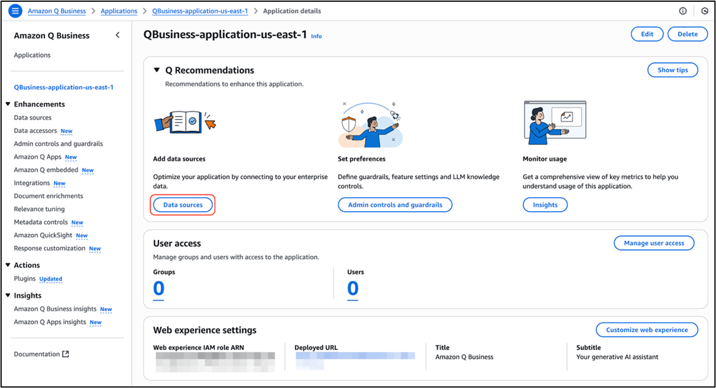Select Relevance tuning in sidebar
This screenshot has height=388, width=716.
coord(39,209)
